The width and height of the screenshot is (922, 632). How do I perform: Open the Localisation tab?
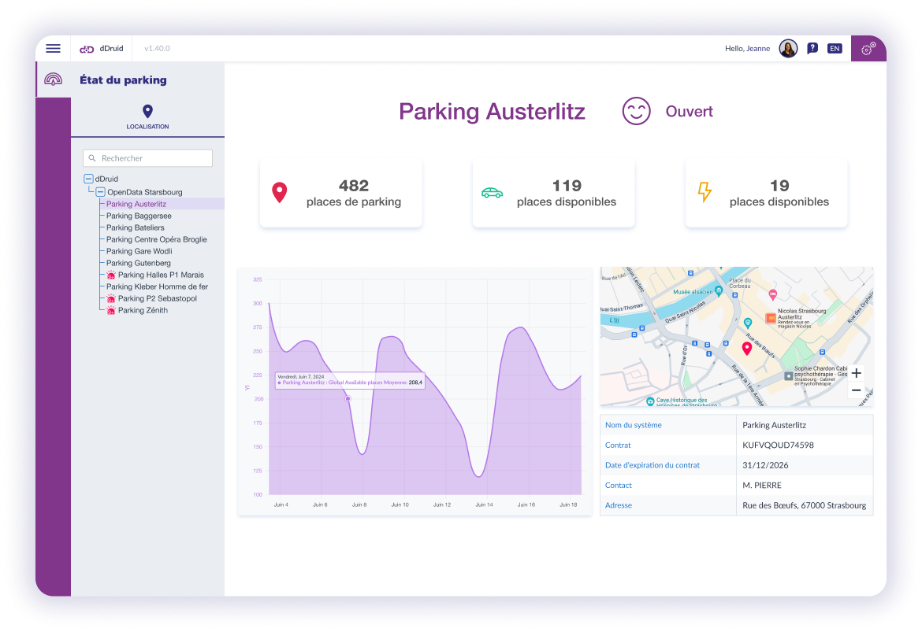[147, 116]
